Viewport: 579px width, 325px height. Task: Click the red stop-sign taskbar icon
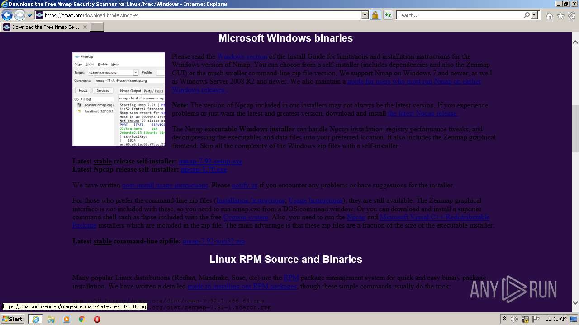point(97,319)
